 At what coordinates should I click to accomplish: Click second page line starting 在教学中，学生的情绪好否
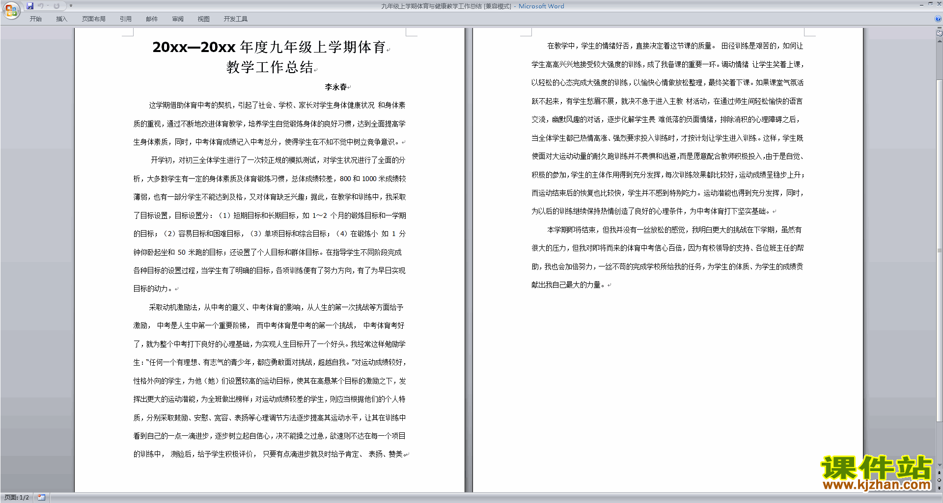[675, 46]
